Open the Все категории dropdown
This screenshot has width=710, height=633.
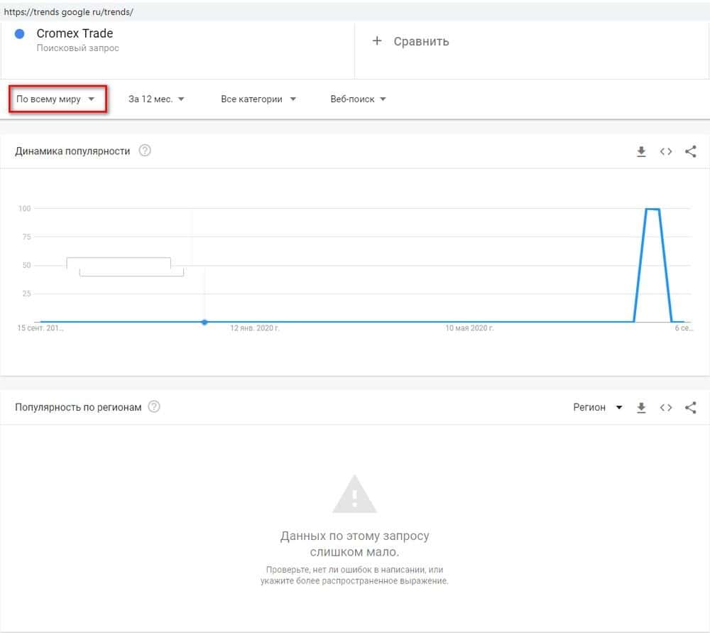pos(258,99)
